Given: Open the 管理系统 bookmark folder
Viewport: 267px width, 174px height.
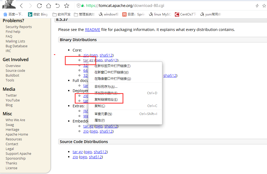Looking at the screenshot, I should 84,14.
